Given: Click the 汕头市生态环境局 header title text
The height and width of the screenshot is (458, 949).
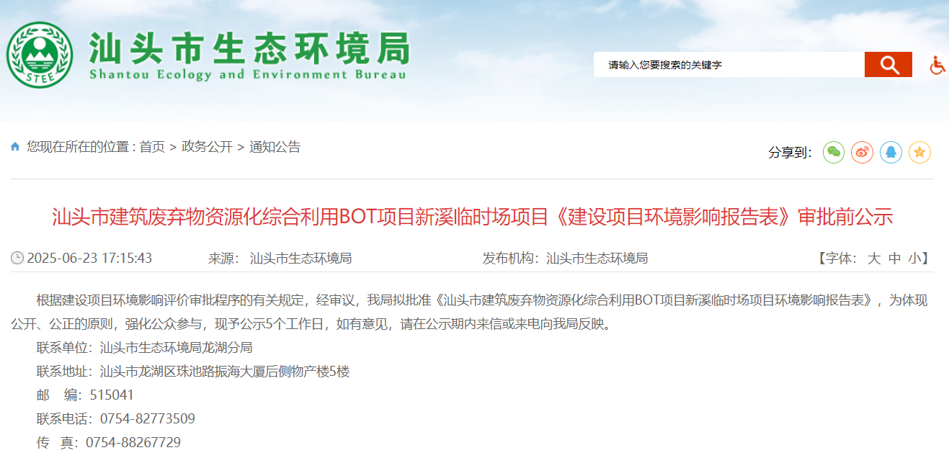Looking at the screenshot, I should (249, 49).
